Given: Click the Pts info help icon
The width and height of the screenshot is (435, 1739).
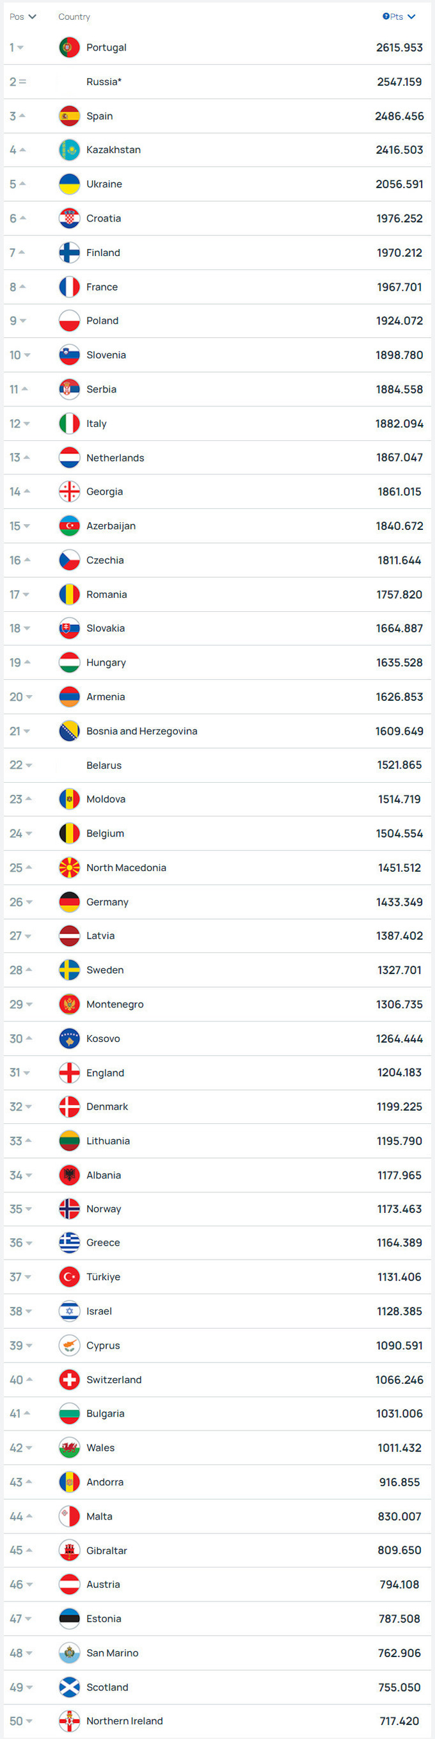Looking at the screenshot, I should (386, 16).
